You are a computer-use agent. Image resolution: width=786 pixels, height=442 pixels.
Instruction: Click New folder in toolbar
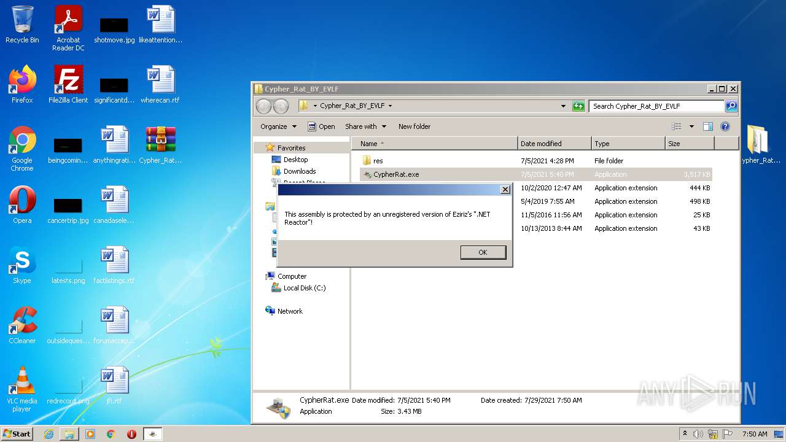point(414,126)
